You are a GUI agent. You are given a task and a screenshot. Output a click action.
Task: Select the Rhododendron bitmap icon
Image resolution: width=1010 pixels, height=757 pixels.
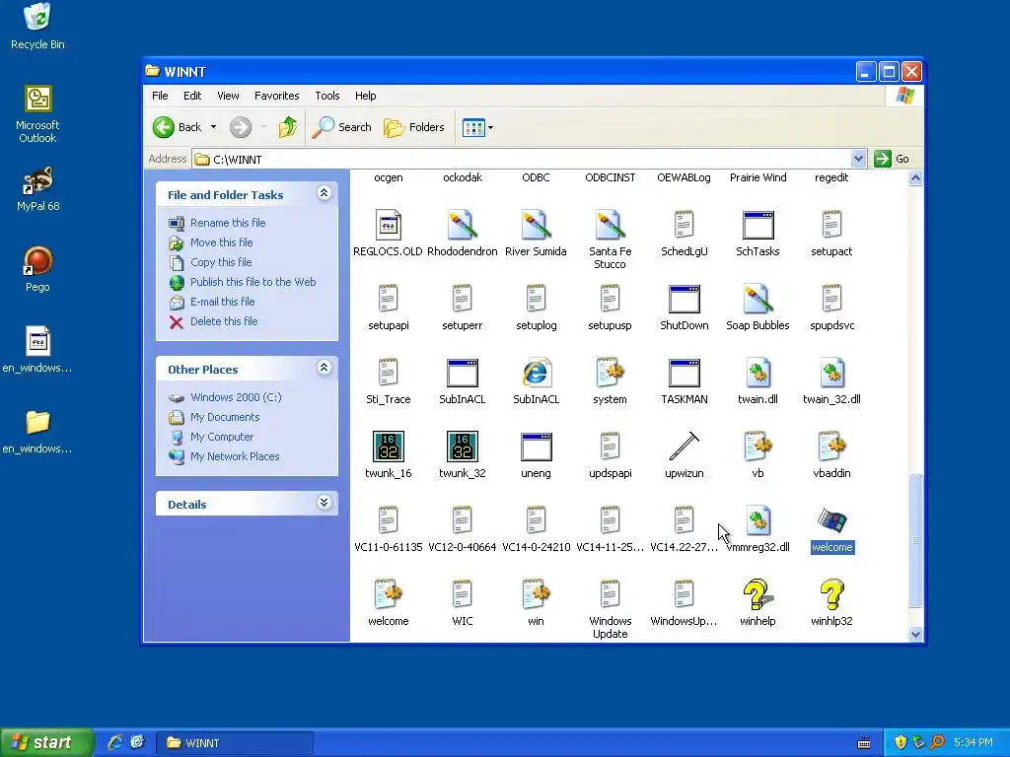[462, 226]
